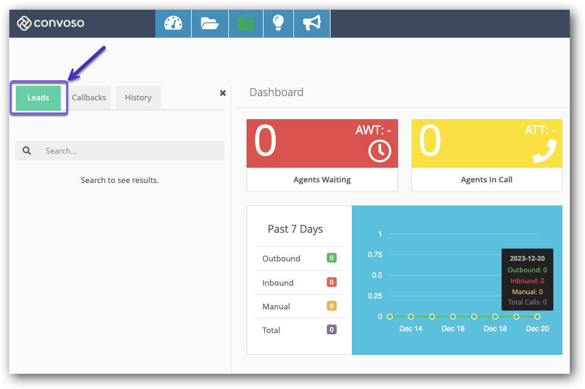Click into the leads Search field

(x=131, y=151)
